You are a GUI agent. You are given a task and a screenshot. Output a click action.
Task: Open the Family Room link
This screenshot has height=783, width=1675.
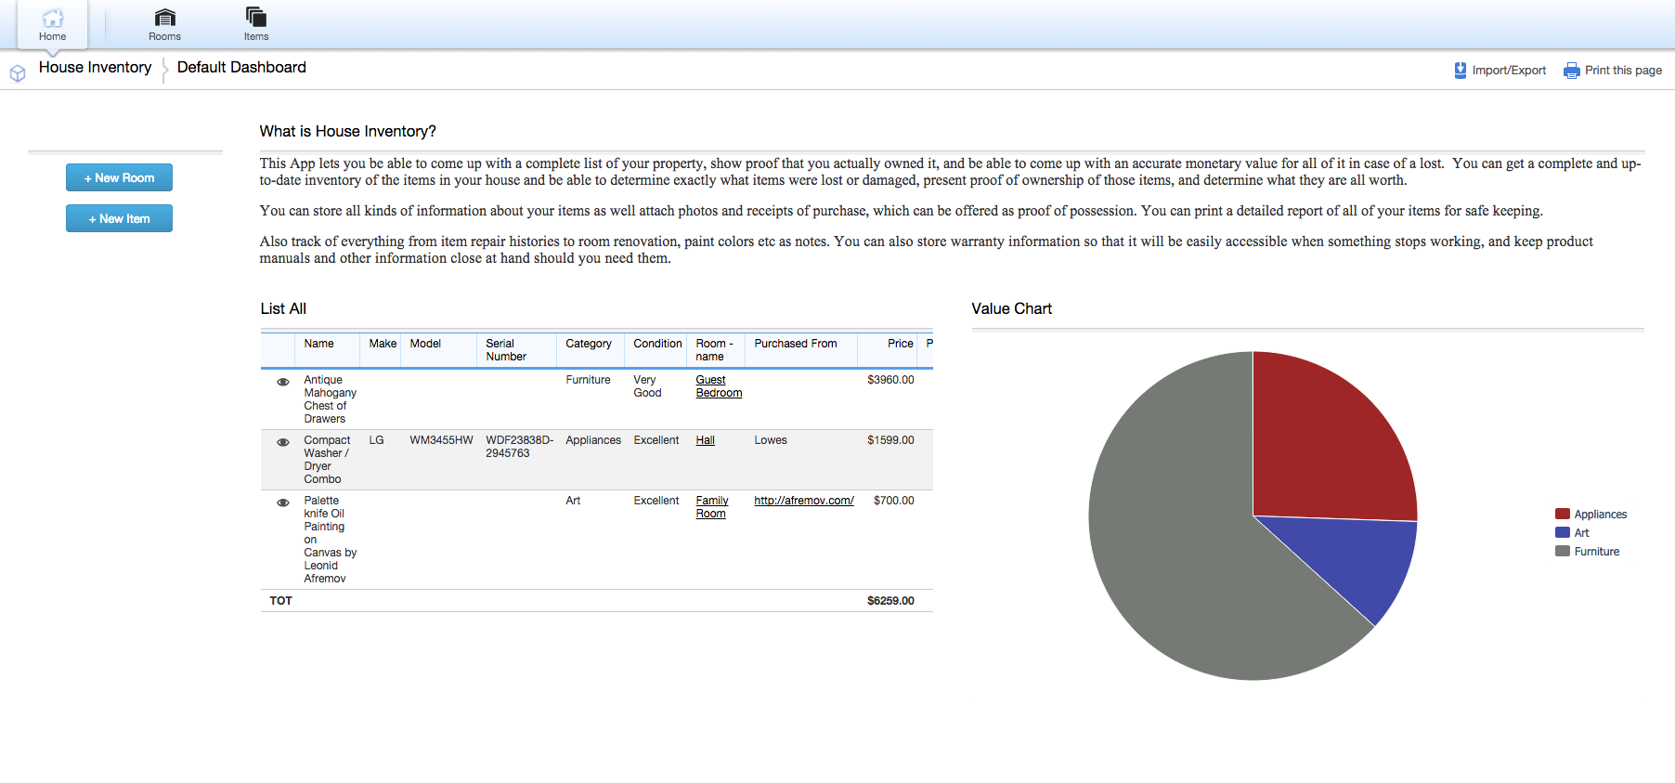click(712, 507)
